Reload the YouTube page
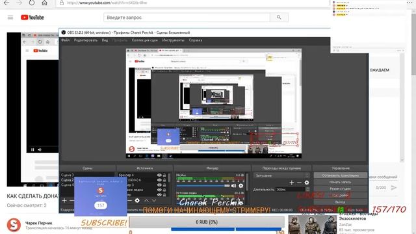416x234 pixels. pos(32,3)
